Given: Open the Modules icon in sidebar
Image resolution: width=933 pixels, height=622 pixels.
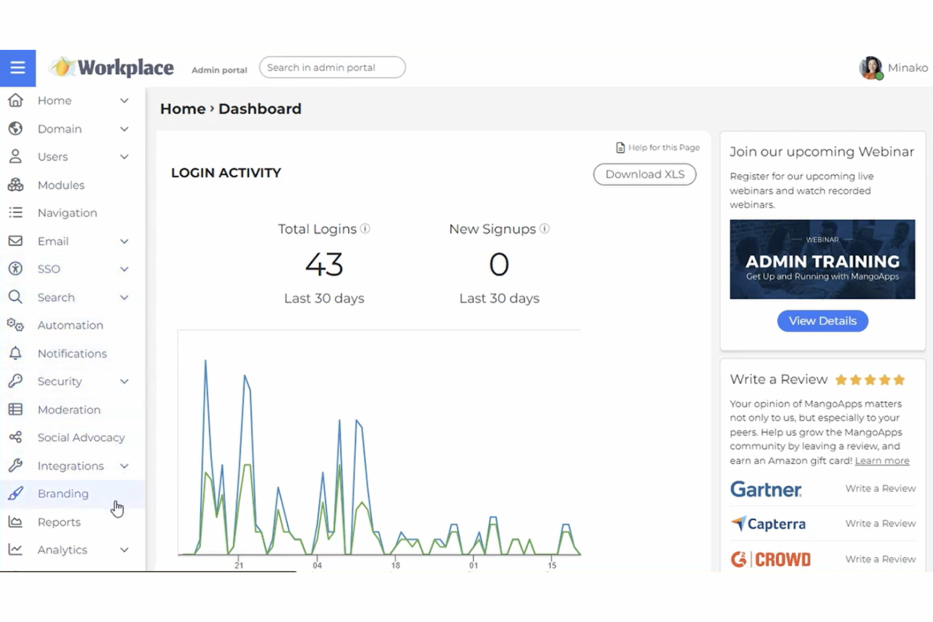Looking at the screenshot, I should click(x=16, y=185).
